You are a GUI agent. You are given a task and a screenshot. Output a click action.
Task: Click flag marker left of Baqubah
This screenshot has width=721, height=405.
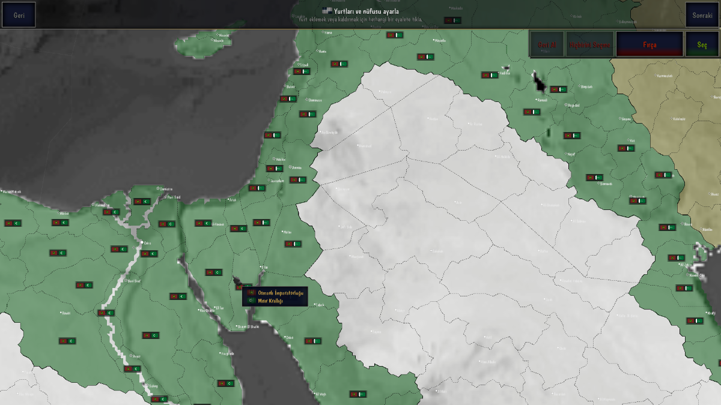tap(558, 89)
